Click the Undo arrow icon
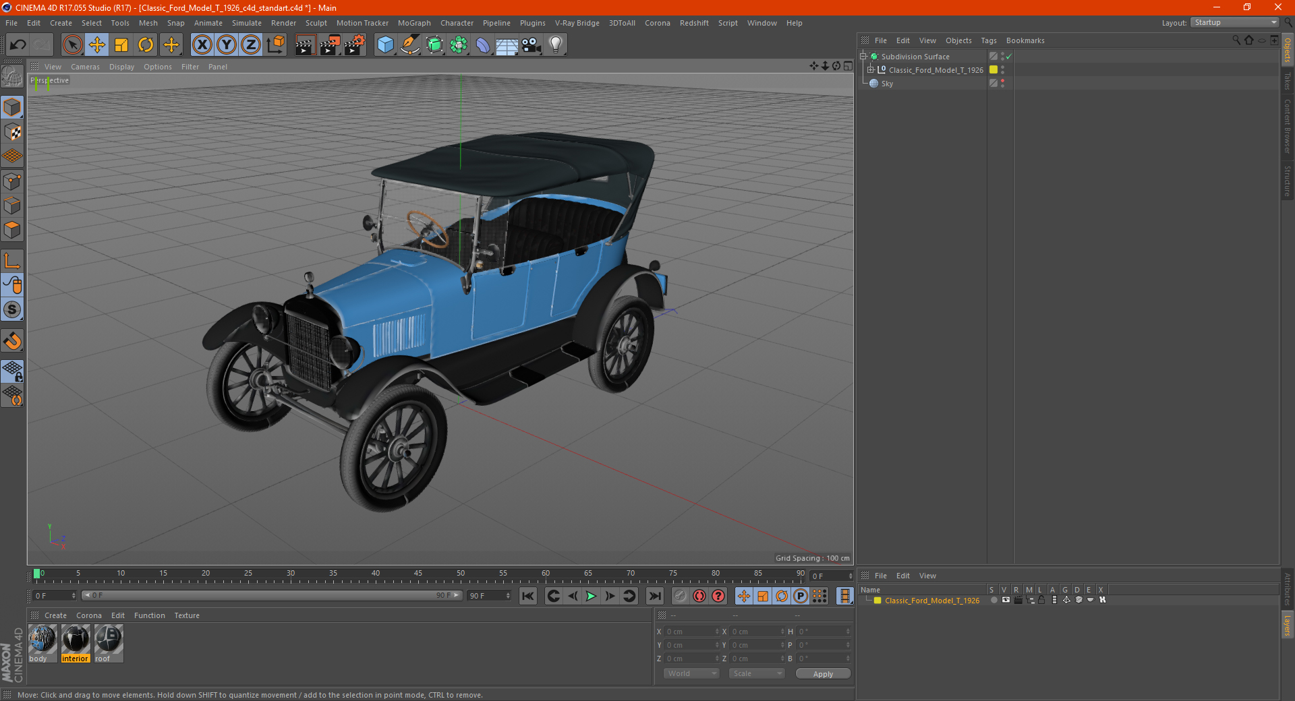The width and height of the screenshot is (1295, 701). coord(18,45)
